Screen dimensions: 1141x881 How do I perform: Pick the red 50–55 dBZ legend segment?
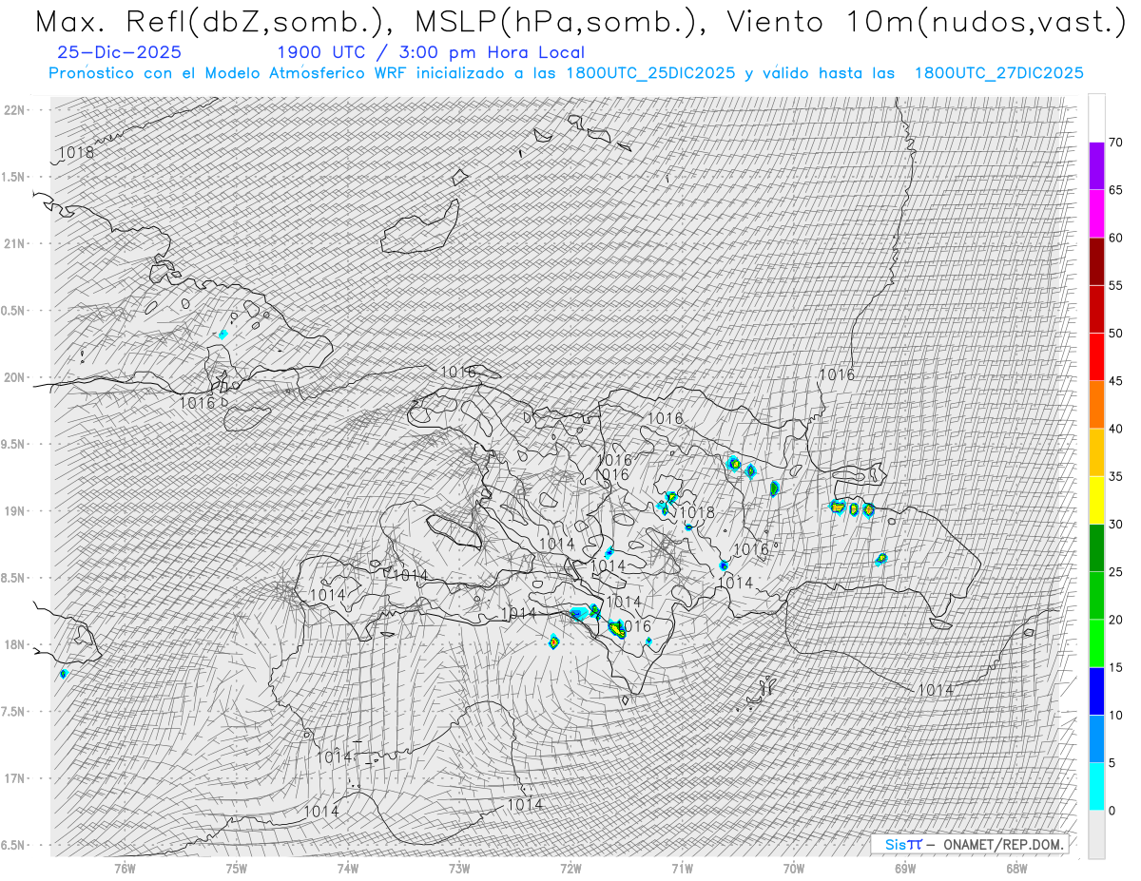[1096, 309]
